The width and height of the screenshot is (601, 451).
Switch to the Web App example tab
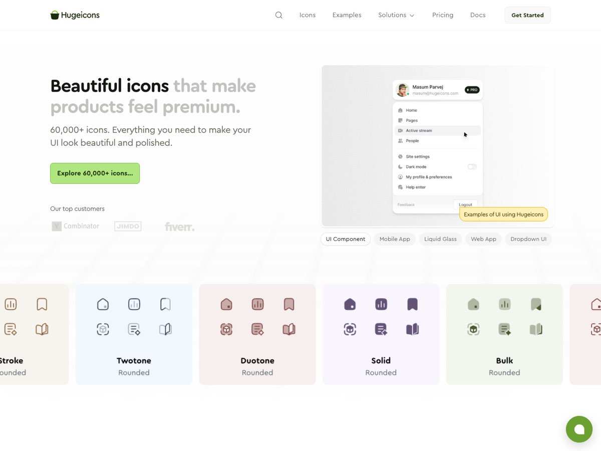tap(483, 239)
